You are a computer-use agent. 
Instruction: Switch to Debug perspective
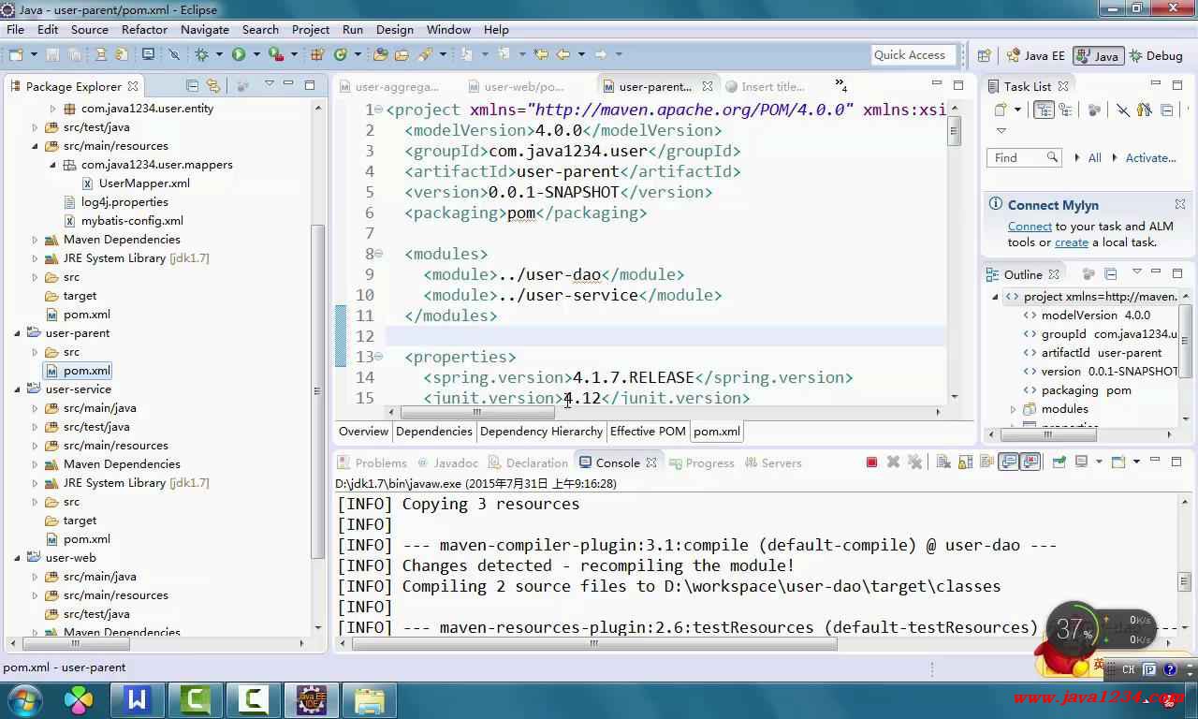click(1157, 56)
